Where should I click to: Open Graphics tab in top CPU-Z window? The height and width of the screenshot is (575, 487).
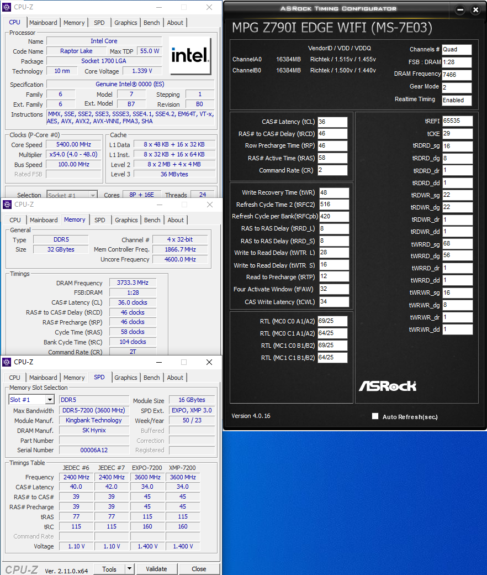tap(125, 23)
